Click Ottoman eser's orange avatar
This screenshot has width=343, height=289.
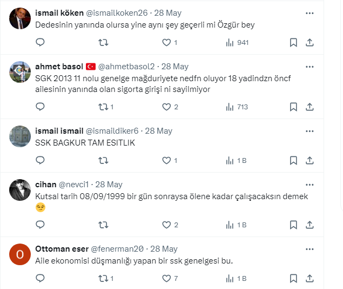21,254
